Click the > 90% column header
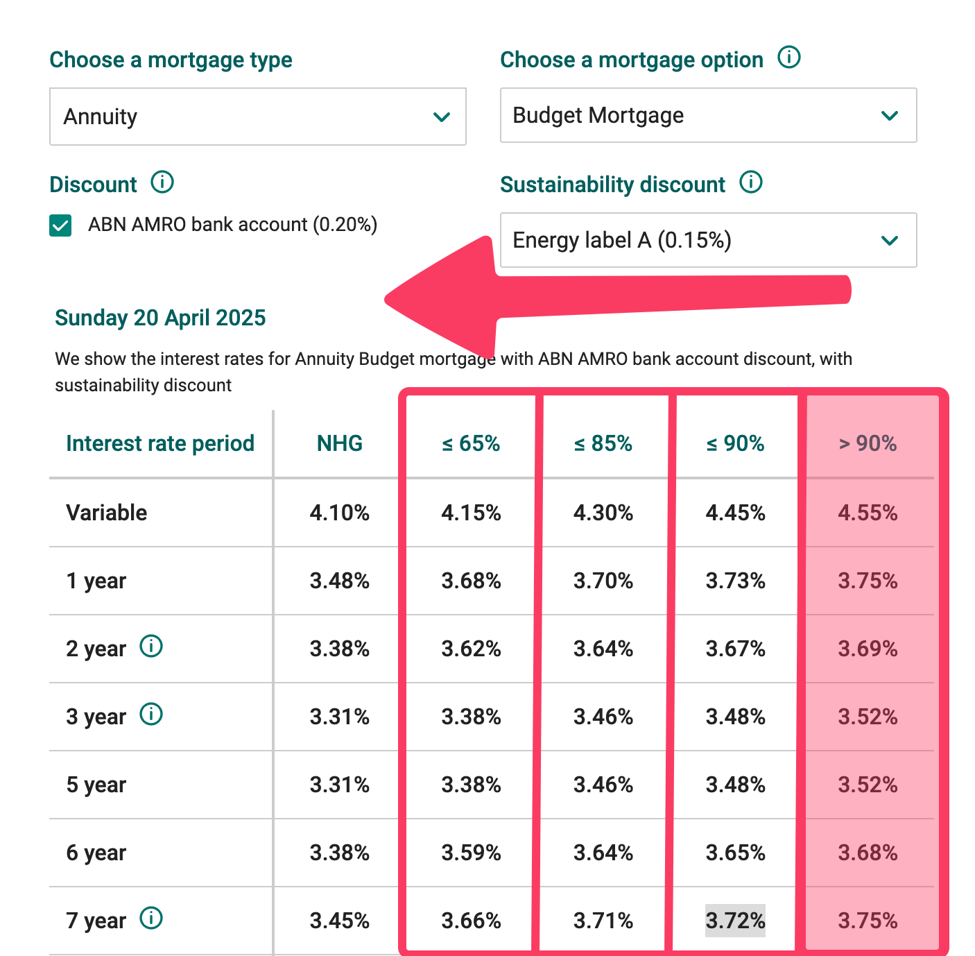The image size is (975, 956). coord(868,443)
